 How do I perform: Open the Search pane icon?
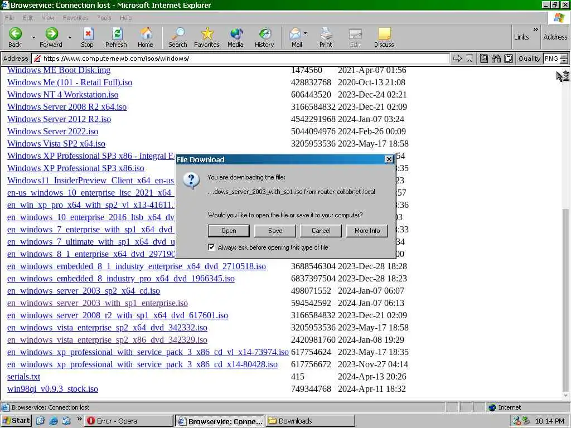click(178, 33)
